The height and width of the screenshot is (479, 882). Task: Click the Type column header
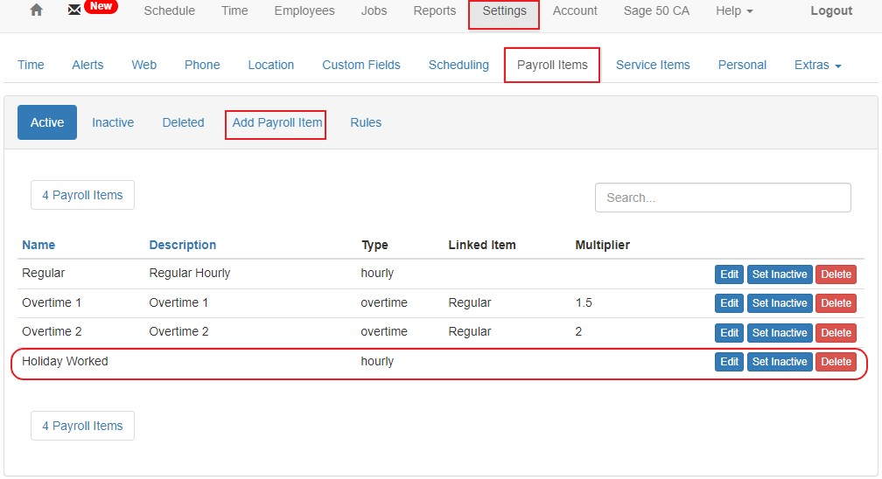[374, 245]
